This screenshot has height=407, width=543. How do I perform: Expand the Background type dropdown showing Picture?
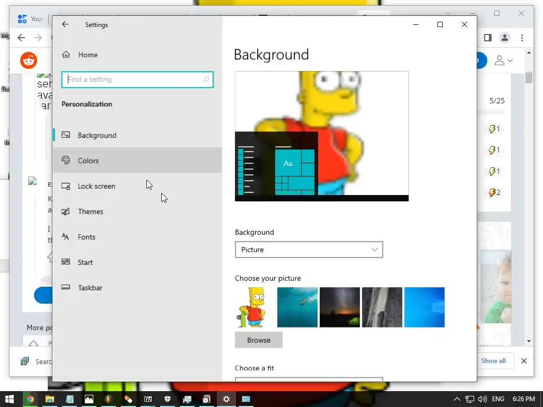point(309,250)
